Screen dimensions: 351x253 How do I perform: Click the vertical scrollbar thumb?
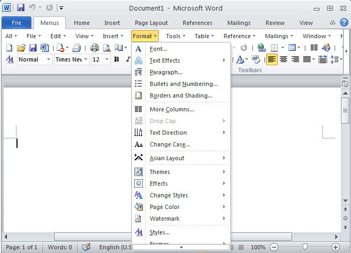[x=345, y=110]
